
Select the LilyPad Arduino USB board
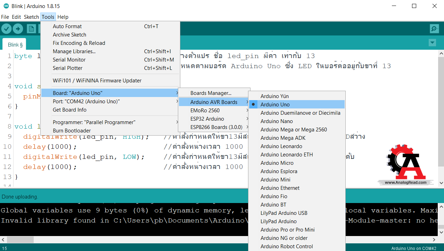click(x=297, y=213)
